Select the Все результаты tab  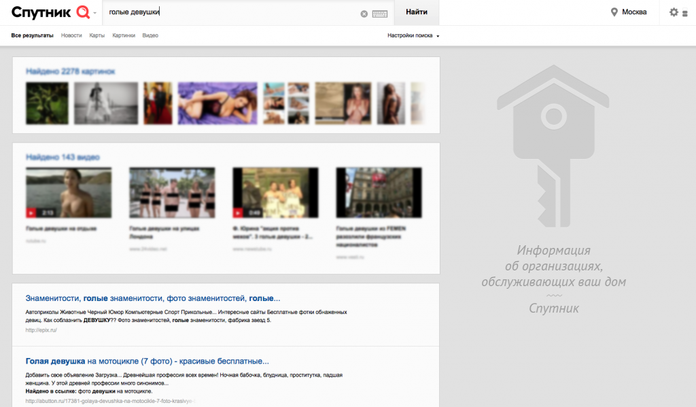coord(33,35)
